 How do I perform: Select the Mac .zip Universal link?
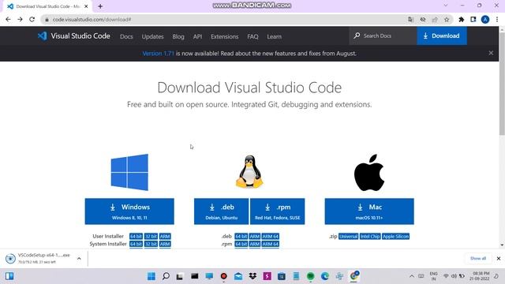click(348, 237)
